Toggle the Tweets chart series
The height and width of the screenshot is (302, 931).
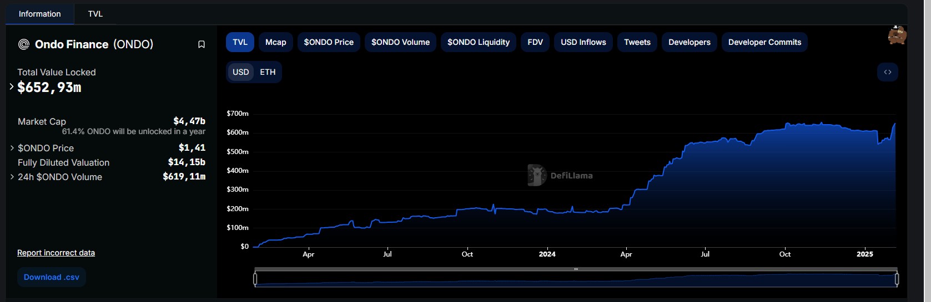[x=637, y=42]
